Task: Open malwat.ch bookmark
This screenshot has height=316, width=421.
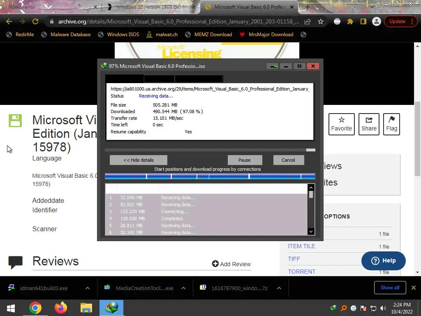Action: click(x=162, y=35)
